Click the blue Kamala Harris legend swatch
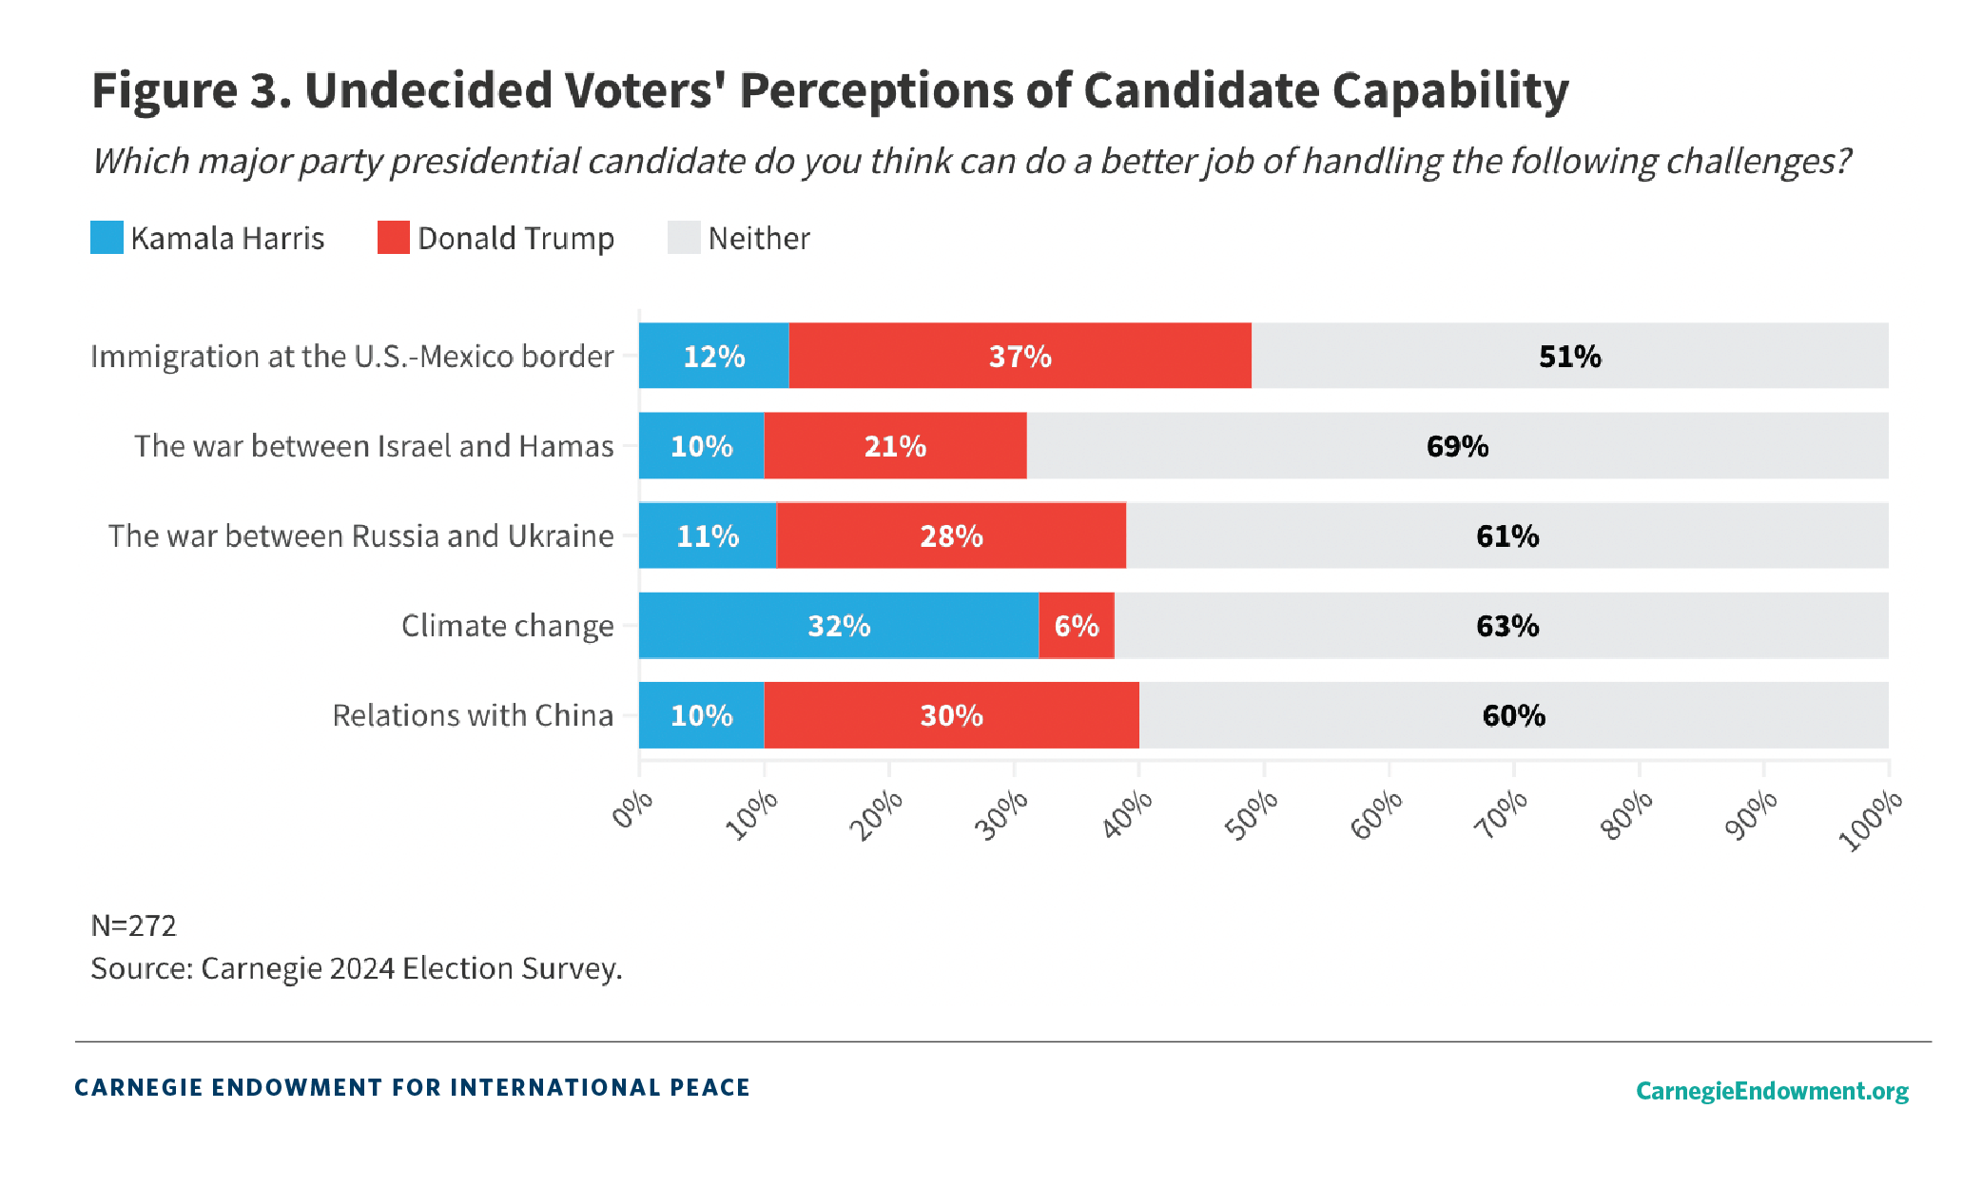 [107, 238]
